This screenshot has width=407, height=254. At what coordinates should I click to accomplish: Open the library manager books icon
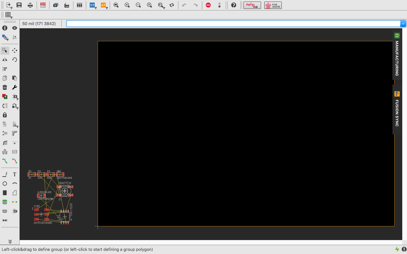tap(79, 5)
